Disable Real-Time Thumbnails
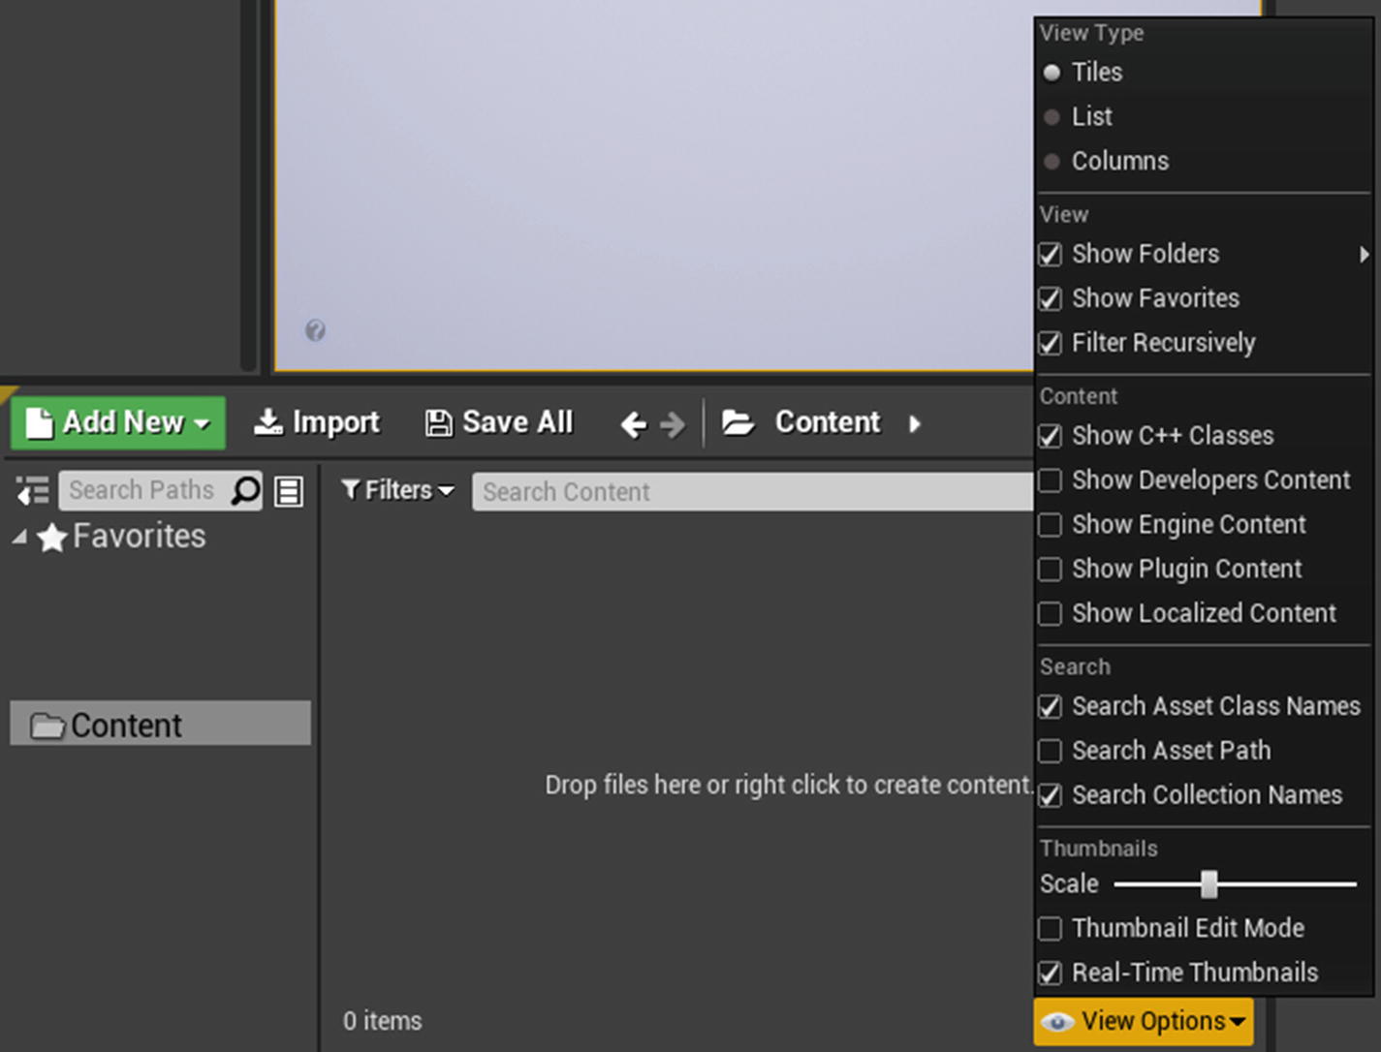This screenshot has width=1381, height=1052. pyautogui.click(x=1051, y=973)
